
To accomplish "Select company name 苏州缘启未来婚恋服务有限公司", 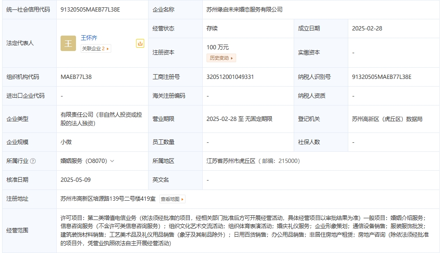I will [x=244, y=9].
